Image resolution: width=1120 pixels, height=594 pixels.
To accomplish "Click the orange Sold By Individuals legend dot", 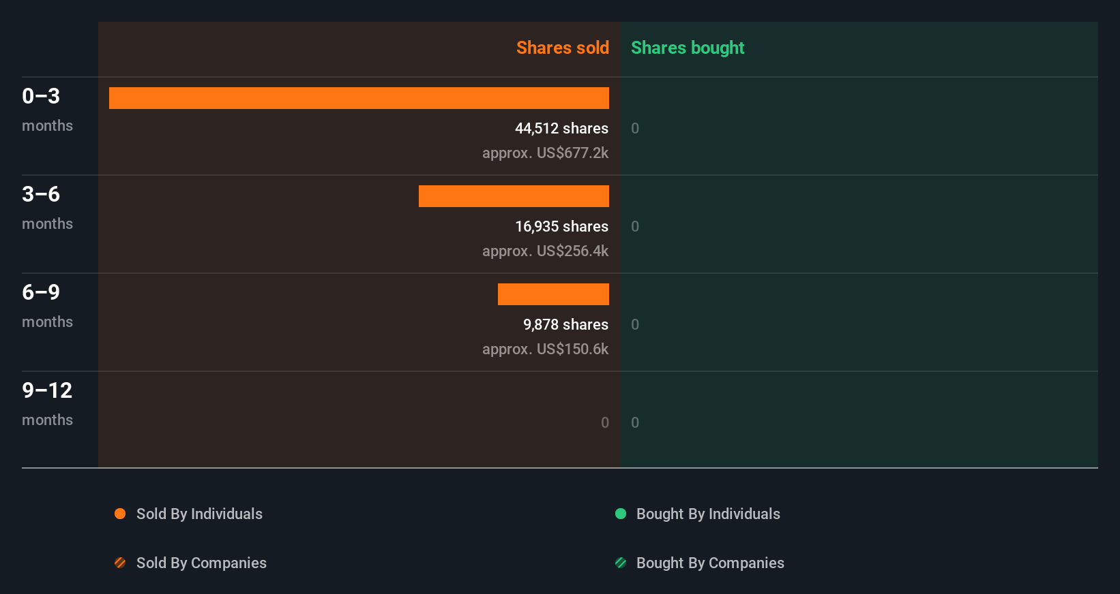I will point(120,514).
